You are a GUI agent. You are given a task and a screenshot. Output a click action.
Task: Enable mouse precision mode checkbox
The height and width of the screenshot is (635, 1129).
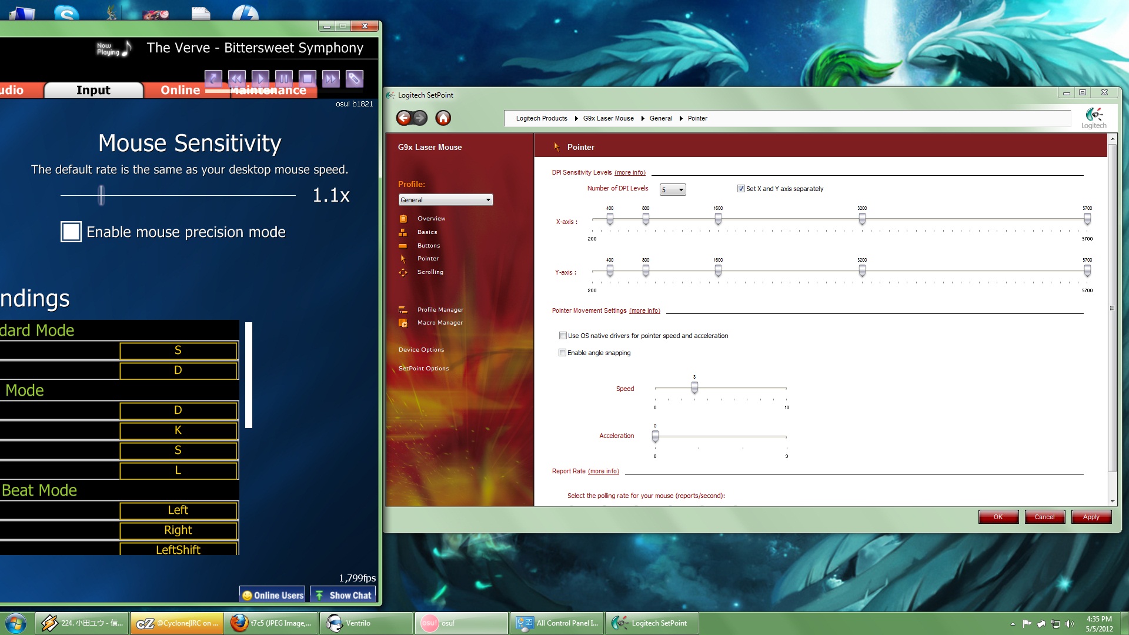pos(71,232)
